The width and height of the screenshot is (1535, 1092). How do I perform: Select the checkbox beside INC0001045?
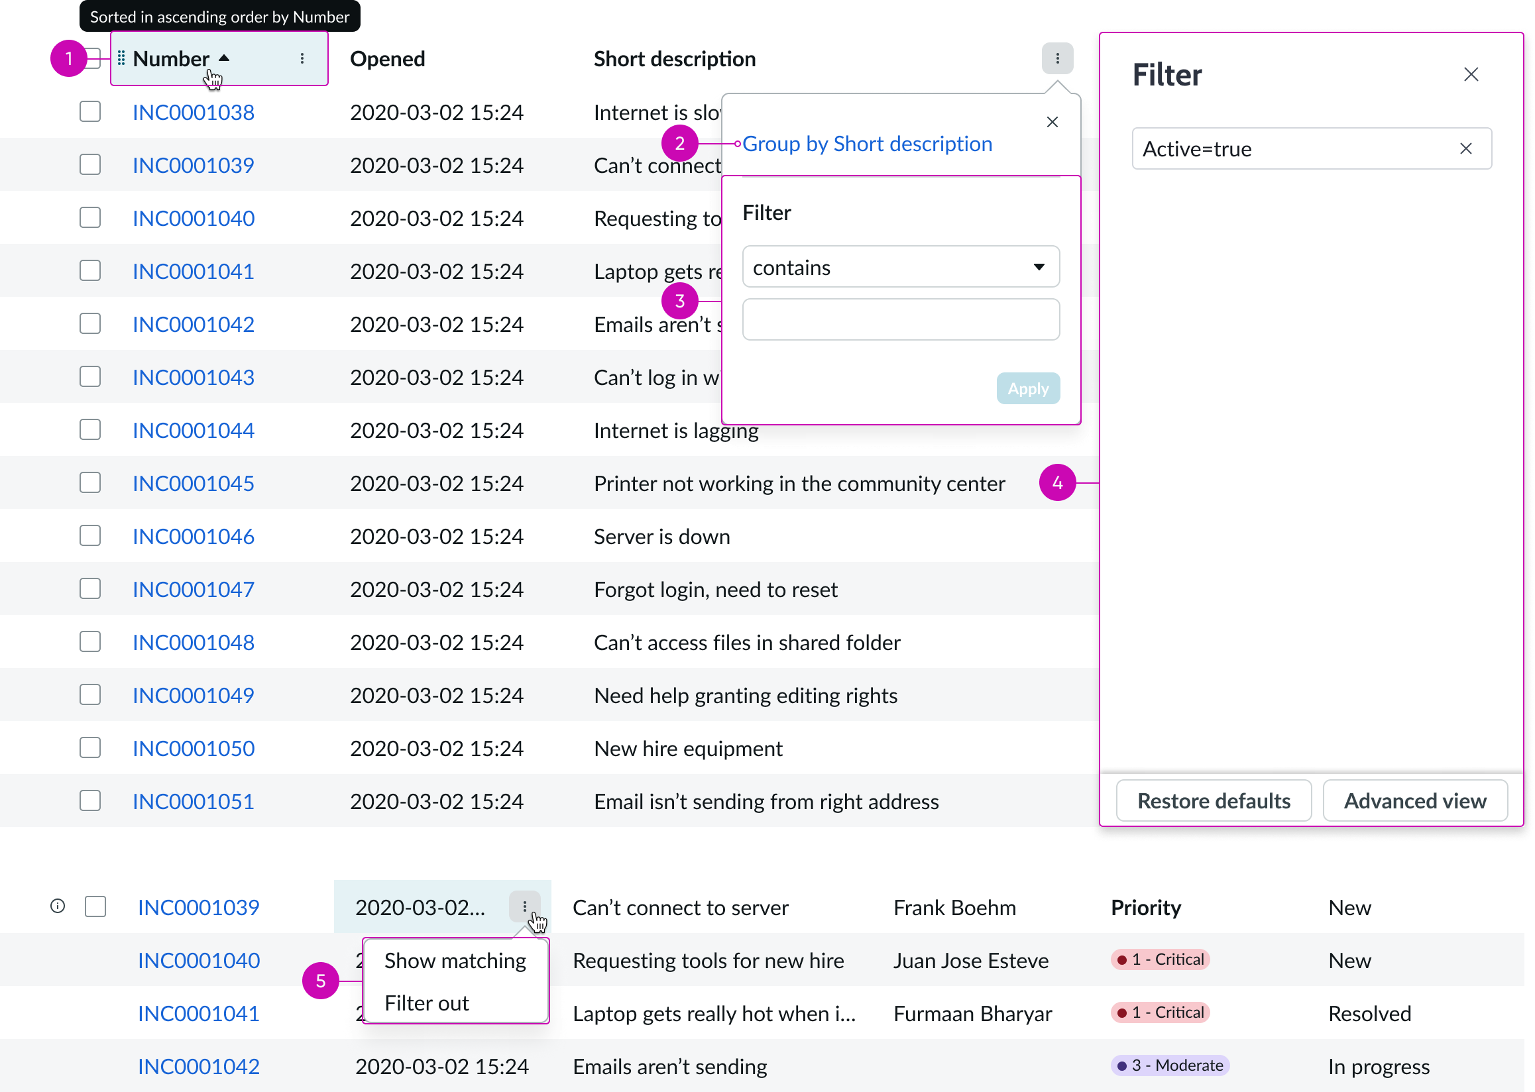coord(89,482)
